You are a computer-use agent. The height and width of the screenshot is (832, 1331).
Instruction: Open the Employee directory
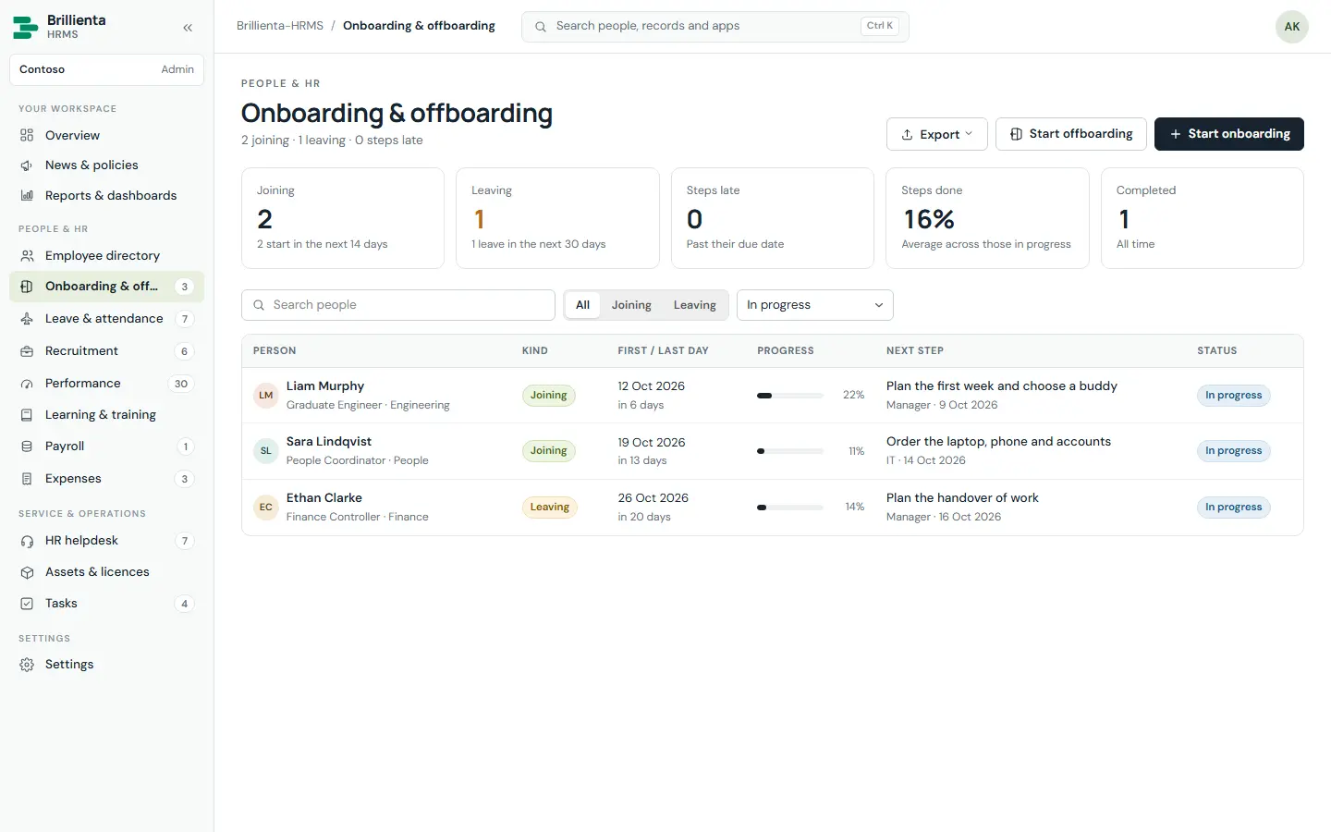(x=106, y=255)
